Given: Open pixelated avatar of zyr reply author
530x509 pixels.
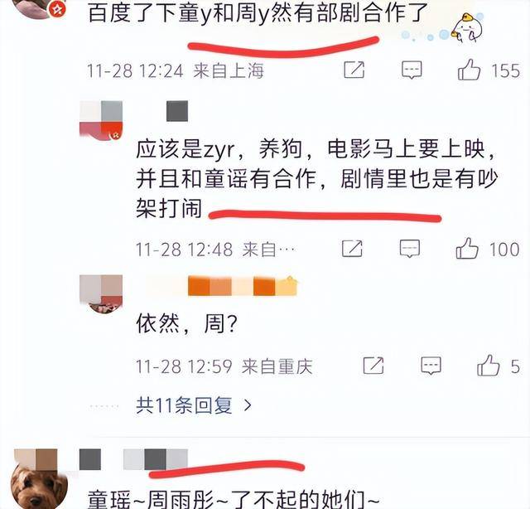Looking at the screenshot, I should pos(101,120).
